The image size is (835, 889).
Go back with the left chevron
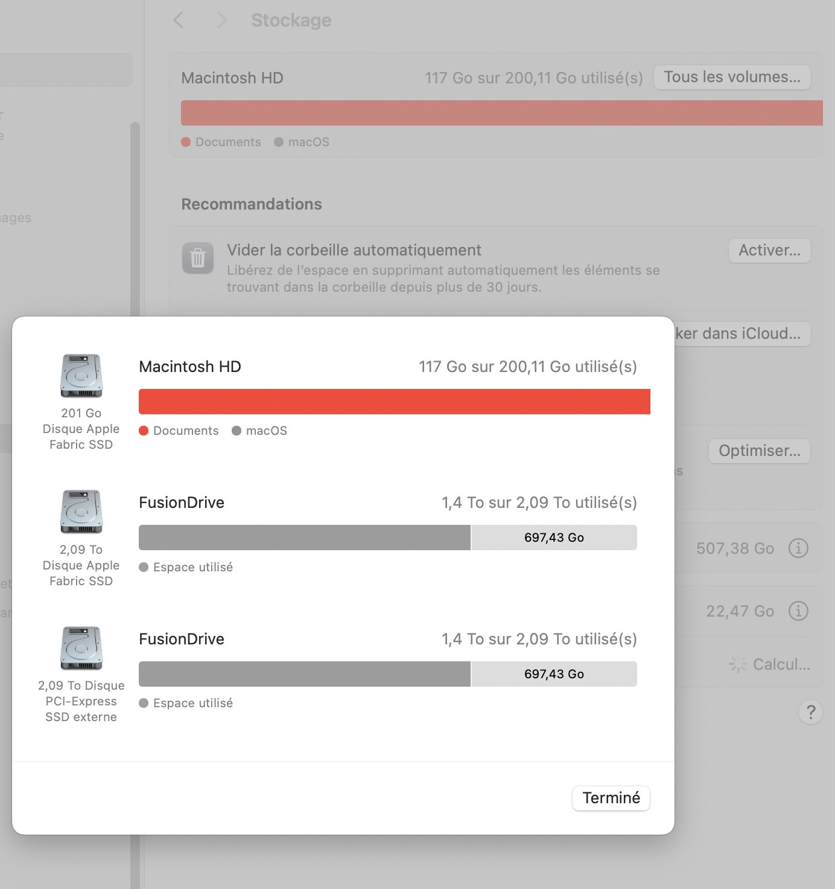(178, 20)
